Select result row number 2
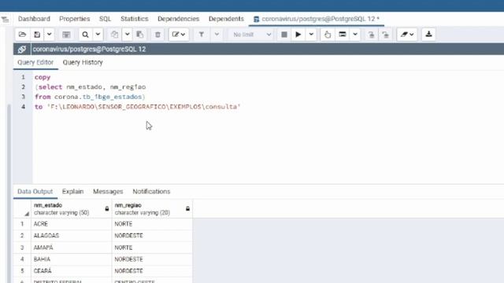Image resolution: width=504 pixels, height=283 pixels. 22,236
